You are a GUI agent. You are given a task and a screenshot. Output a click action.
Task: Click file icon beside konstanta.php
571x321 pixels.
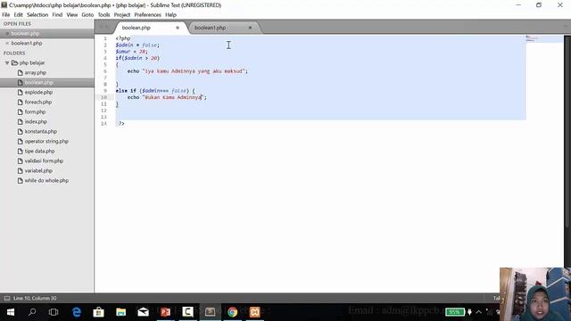click(x=21, y=132)
